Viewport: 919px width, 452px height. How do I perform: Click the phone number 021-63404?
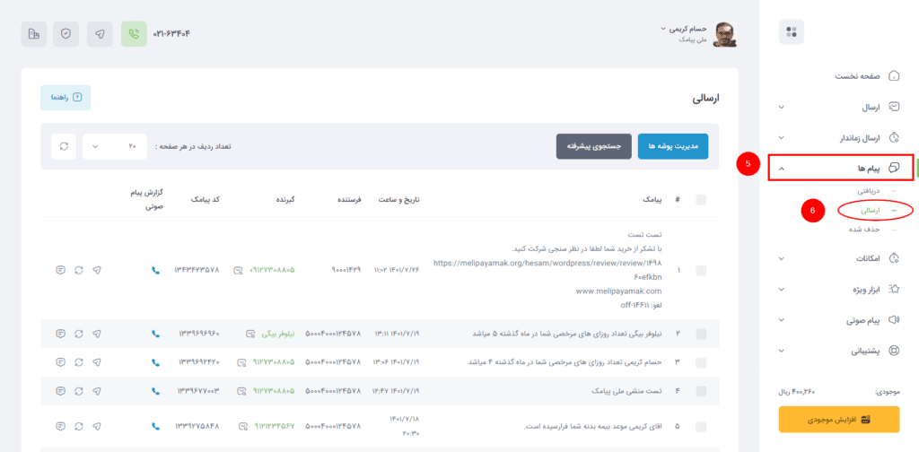pos(171,34)
